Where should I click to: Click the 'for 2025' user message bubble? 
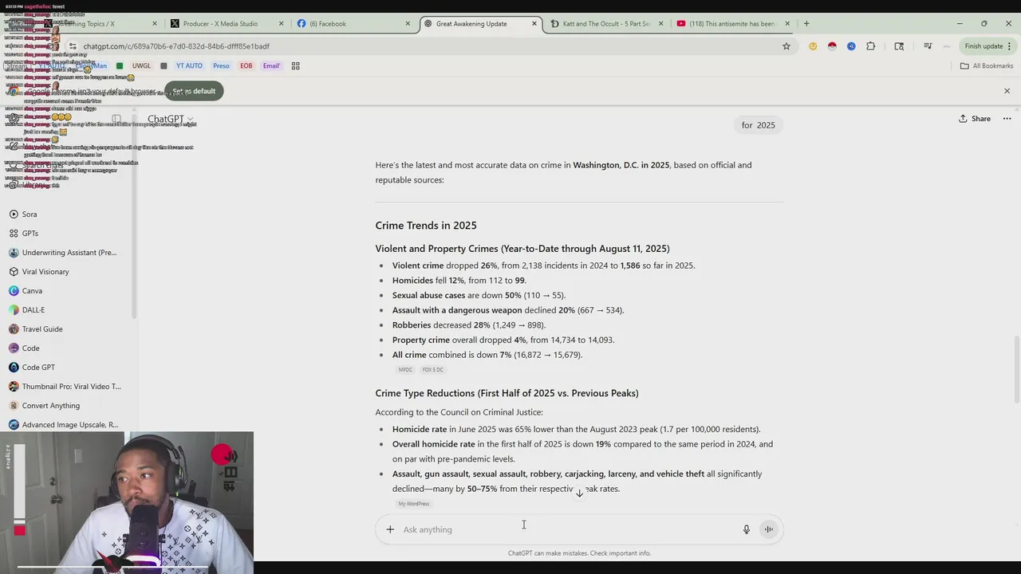[758, 125]
